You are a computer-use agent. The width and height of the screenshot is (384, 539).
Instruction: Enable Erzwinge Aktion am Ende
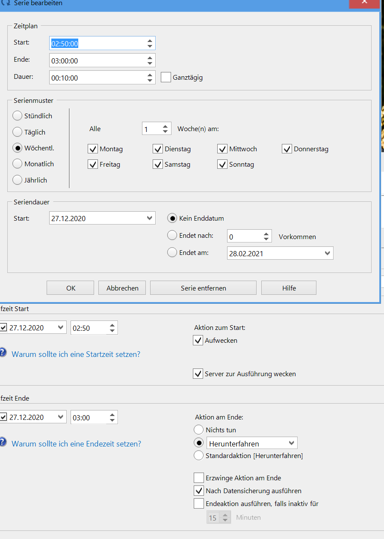tap(198, 478)
